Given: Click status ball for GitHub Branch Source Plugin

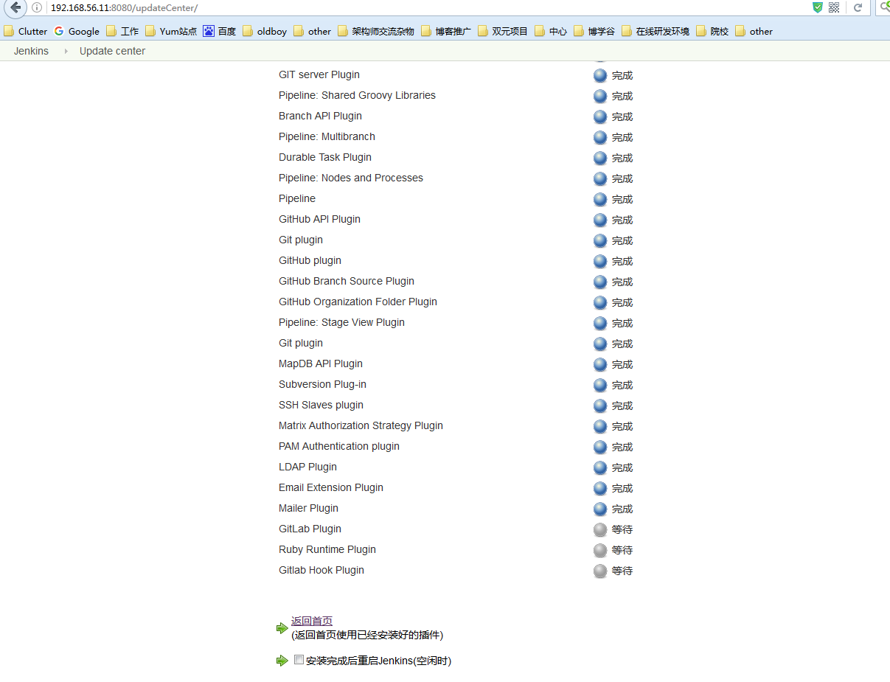Looking at the screenshot, I should 600,282.
